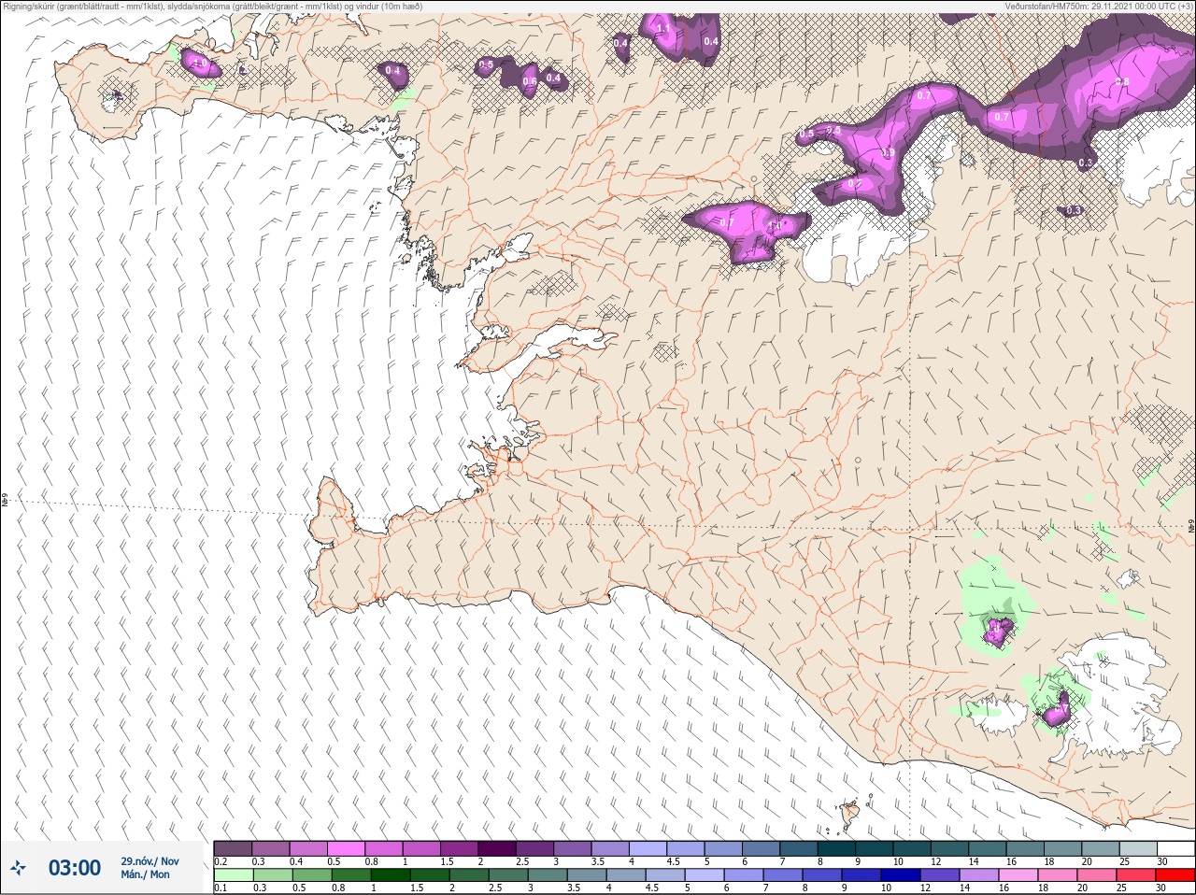Viewport: 1196px width, 895px height.
Task: Click the white swatch ending the upper scale
Action: (x=1175, y=848)
